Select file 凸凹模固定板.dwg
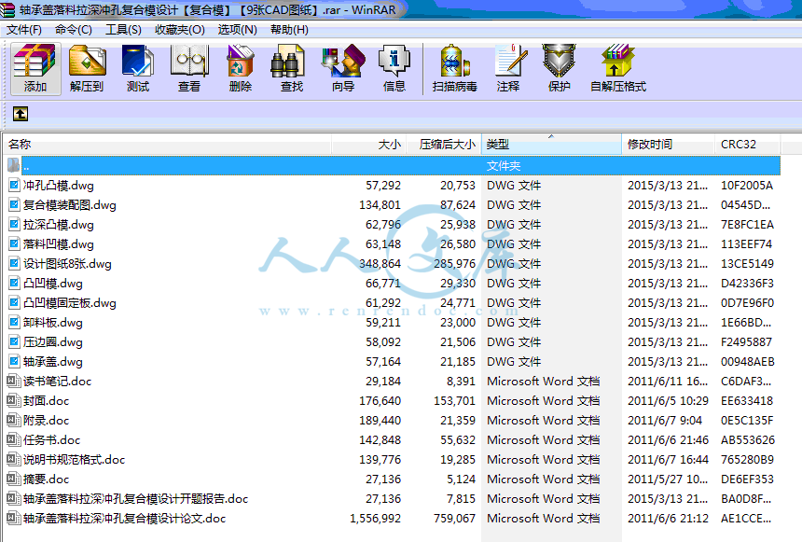 pos(70,303)
